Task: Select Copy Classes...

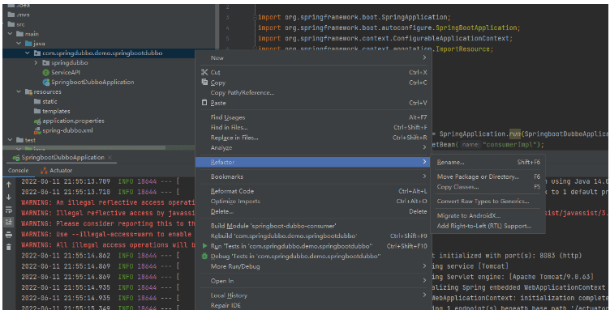Action: [457, 187]
